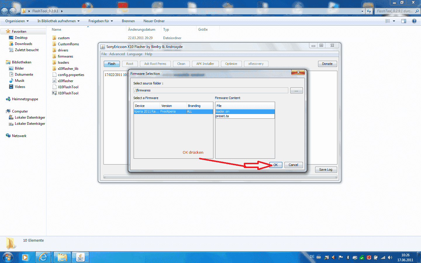
Task: Open the File menu in Flasher window
Action: 104,54
